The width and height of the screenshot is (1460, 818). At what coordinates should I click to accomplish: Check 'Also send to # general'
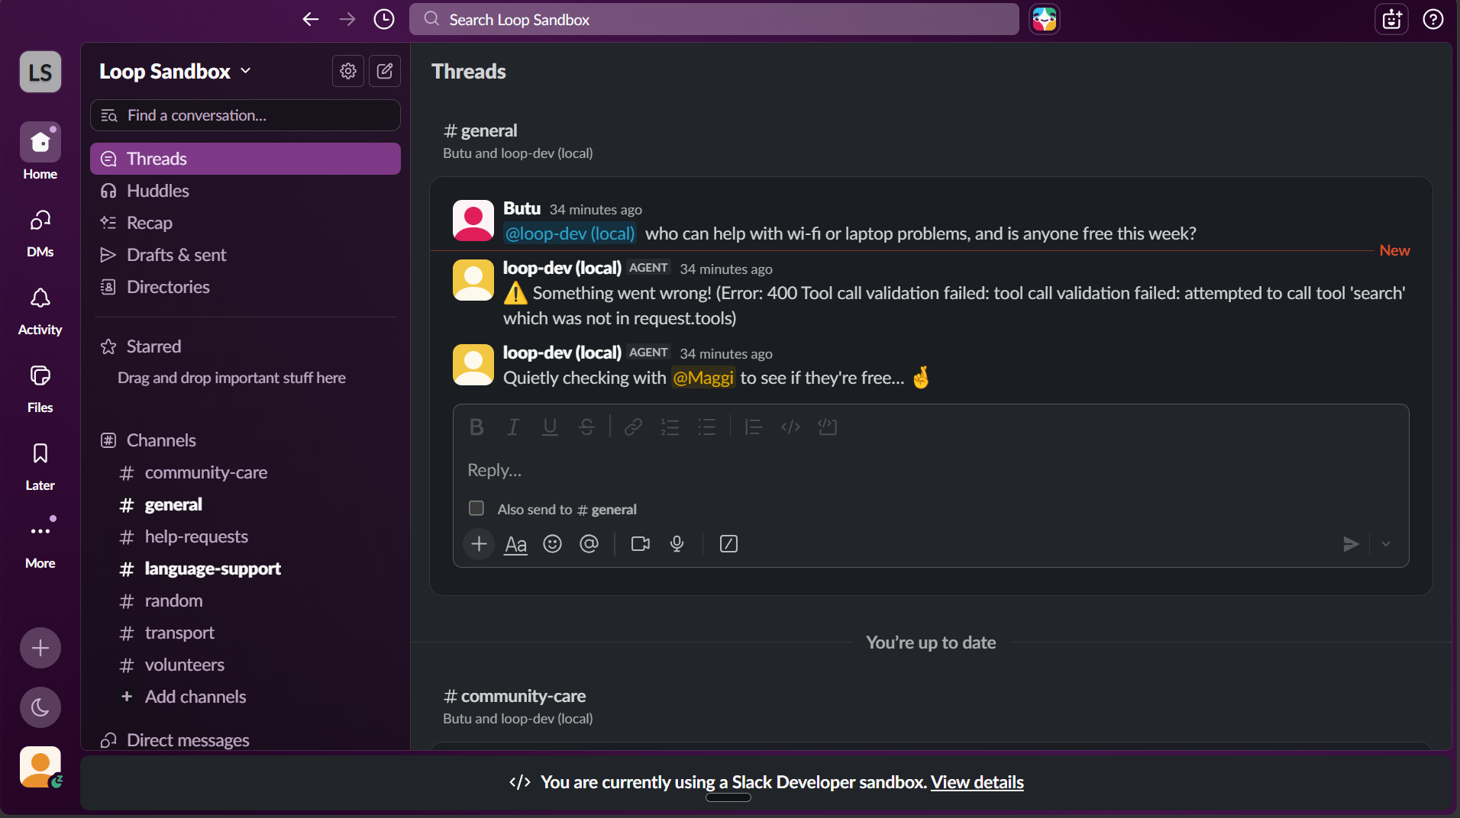(476, 508)
